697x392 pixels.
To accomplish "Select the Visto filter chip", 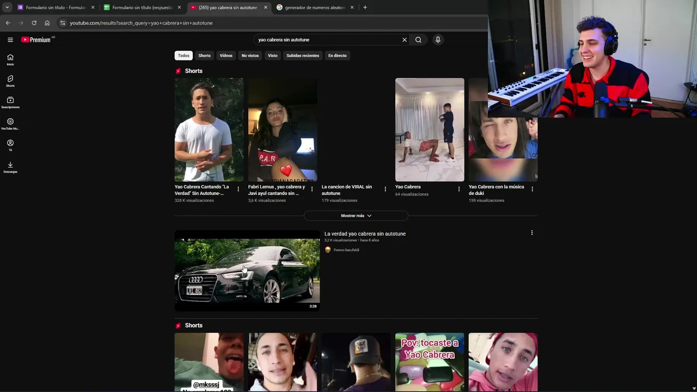I will 272,56.
